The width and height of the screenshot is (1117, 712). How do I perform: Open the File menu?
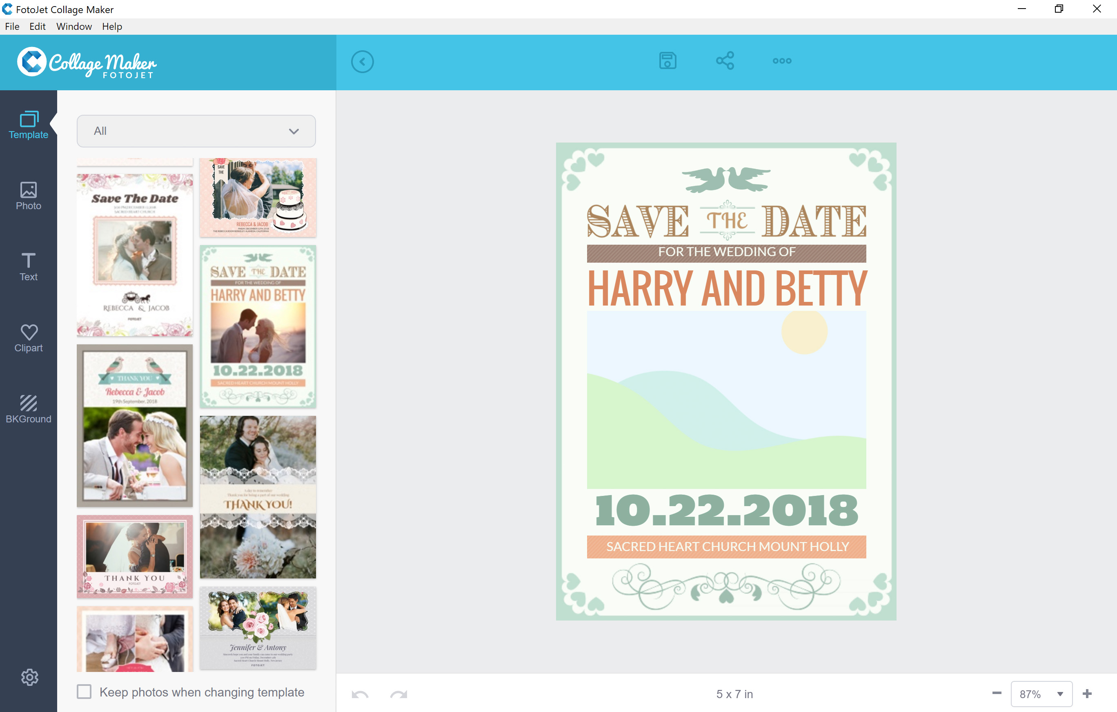[x=11, y=27]
